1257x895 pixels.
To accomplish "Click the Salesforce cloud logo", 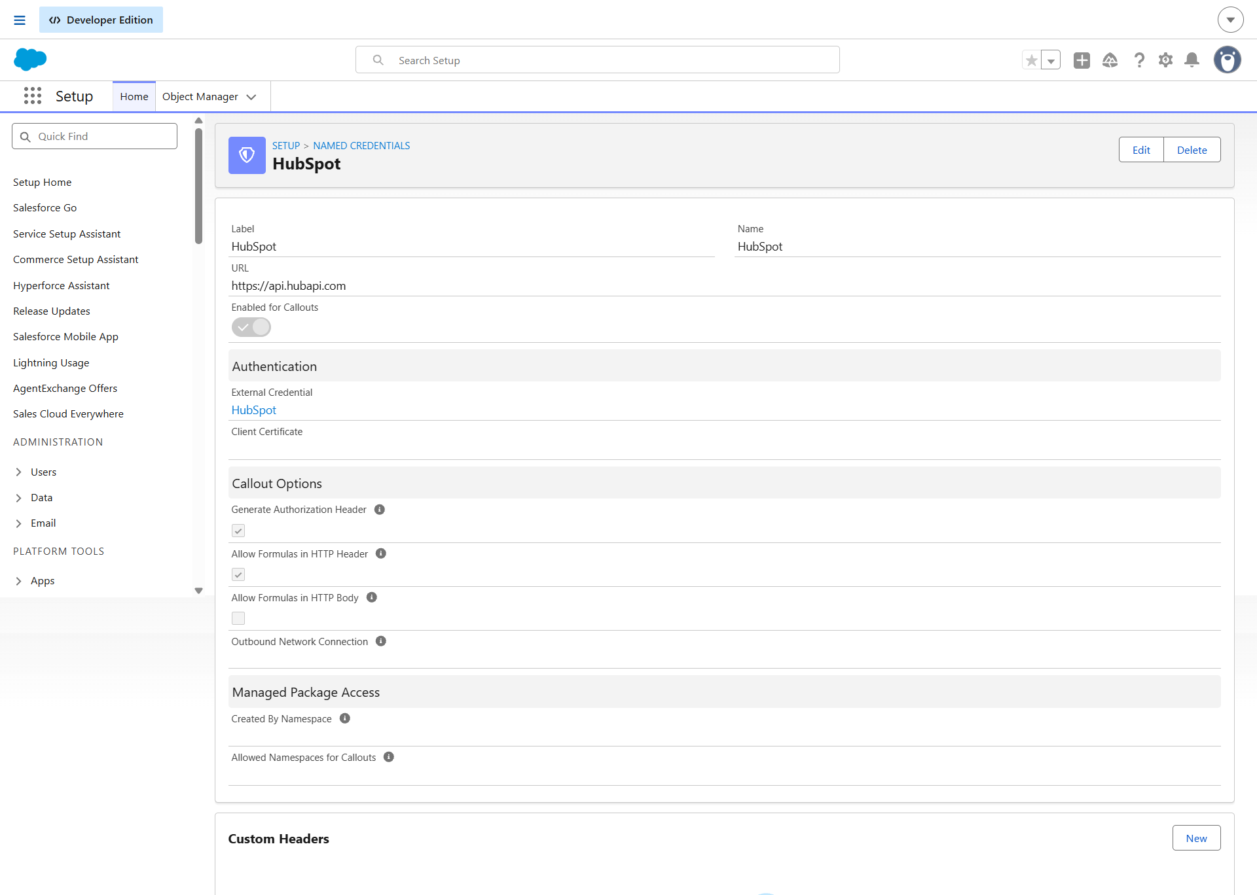I will click(30, 60).
